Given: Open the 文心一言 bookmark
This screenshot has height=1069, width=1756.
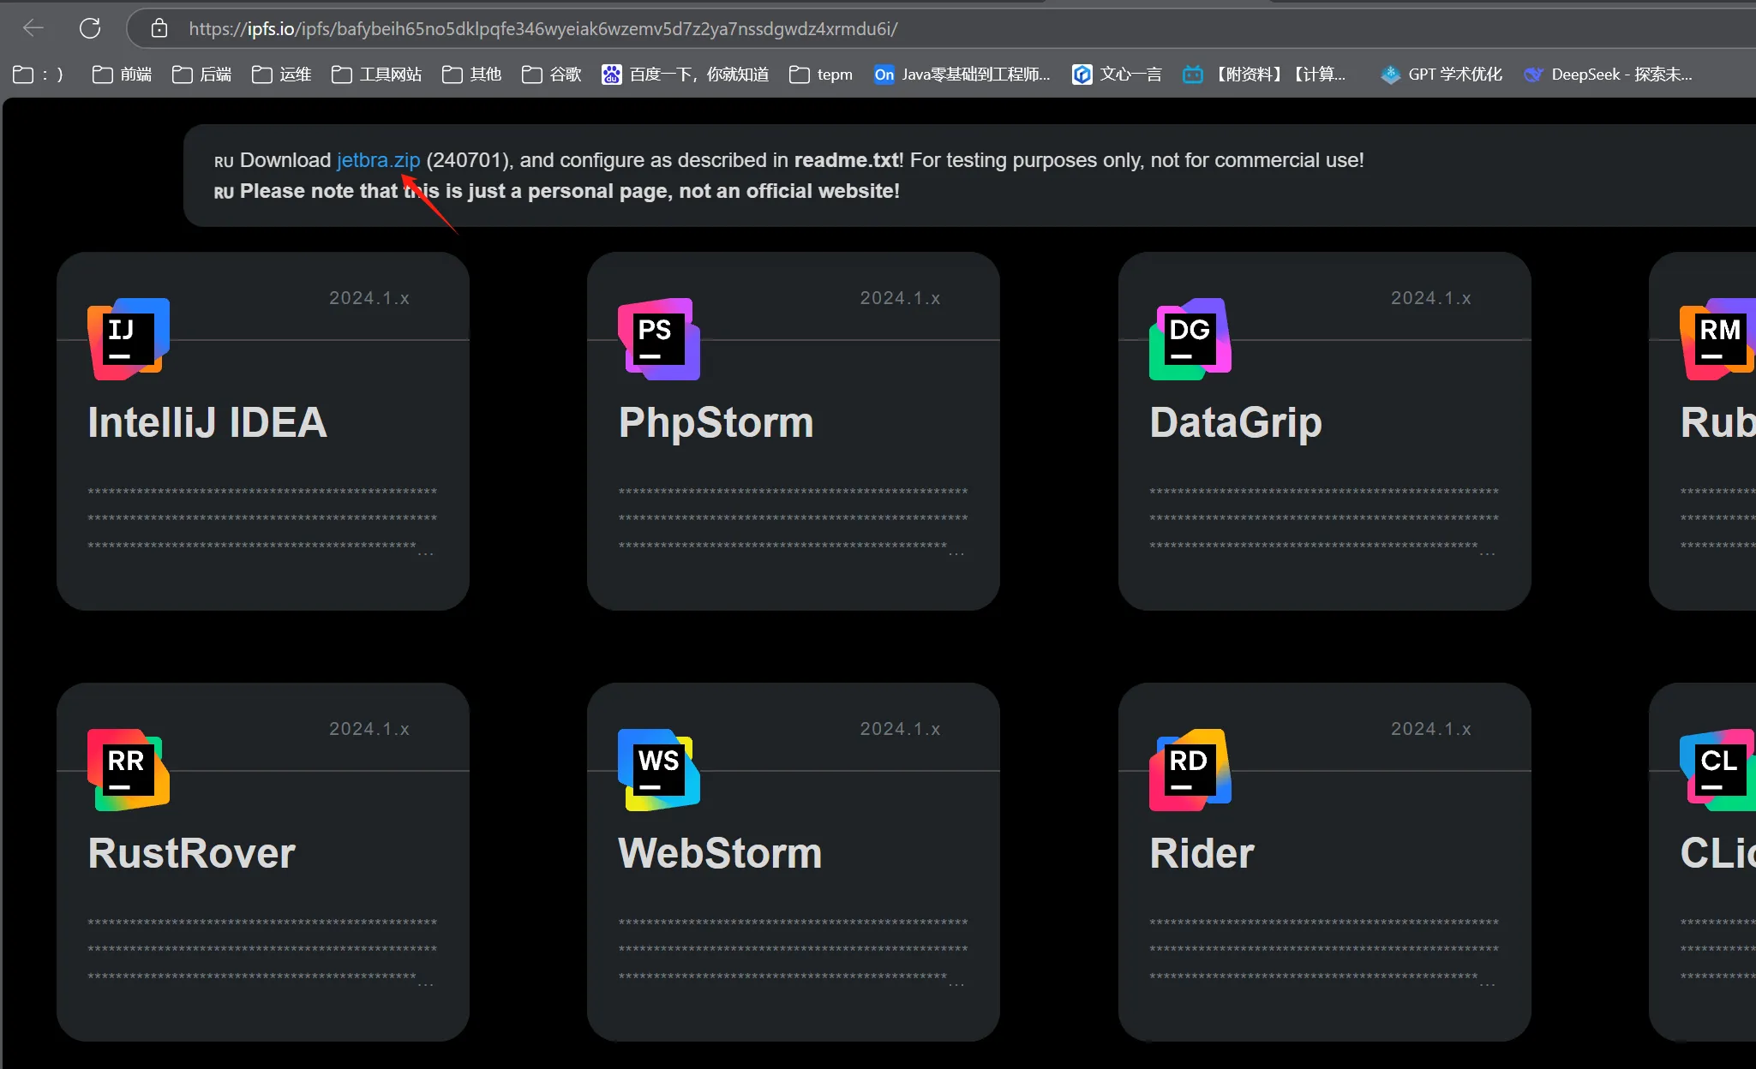Looking at the screenshot, I should pos(1117,75).
